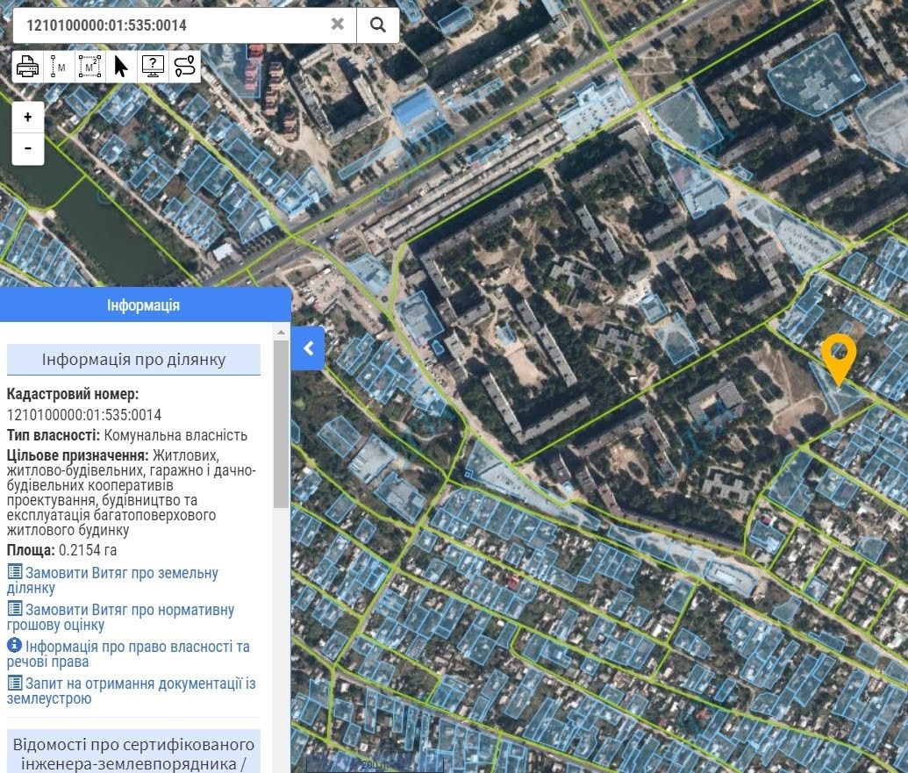This screenshot has width=908, height=773.
Task: Click the Інформація panel header tab
Action: [x=144, y=305]
